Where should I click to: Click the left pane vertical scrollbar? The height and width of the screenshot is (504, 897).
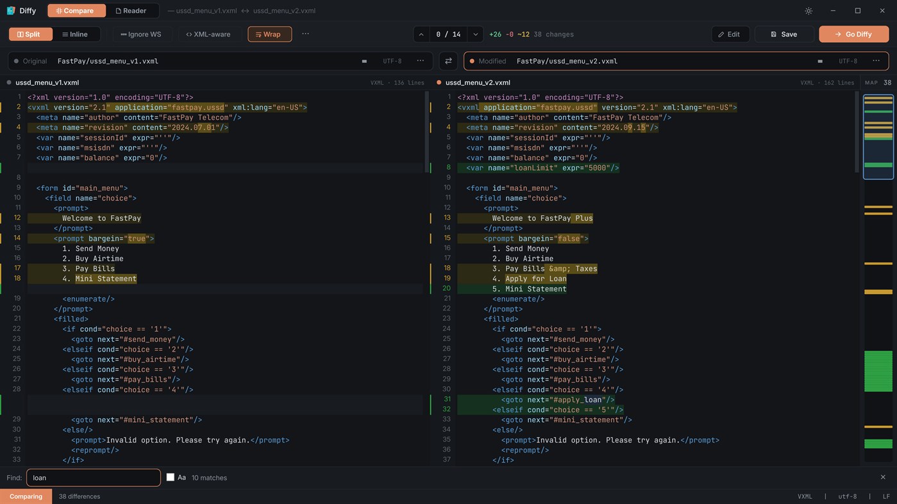click(426, 131)
